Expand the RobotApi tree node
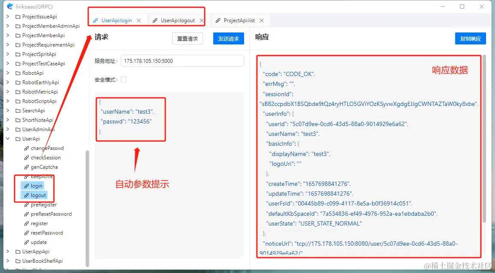Viewport: 495px width, 273px height. point(8,73)
